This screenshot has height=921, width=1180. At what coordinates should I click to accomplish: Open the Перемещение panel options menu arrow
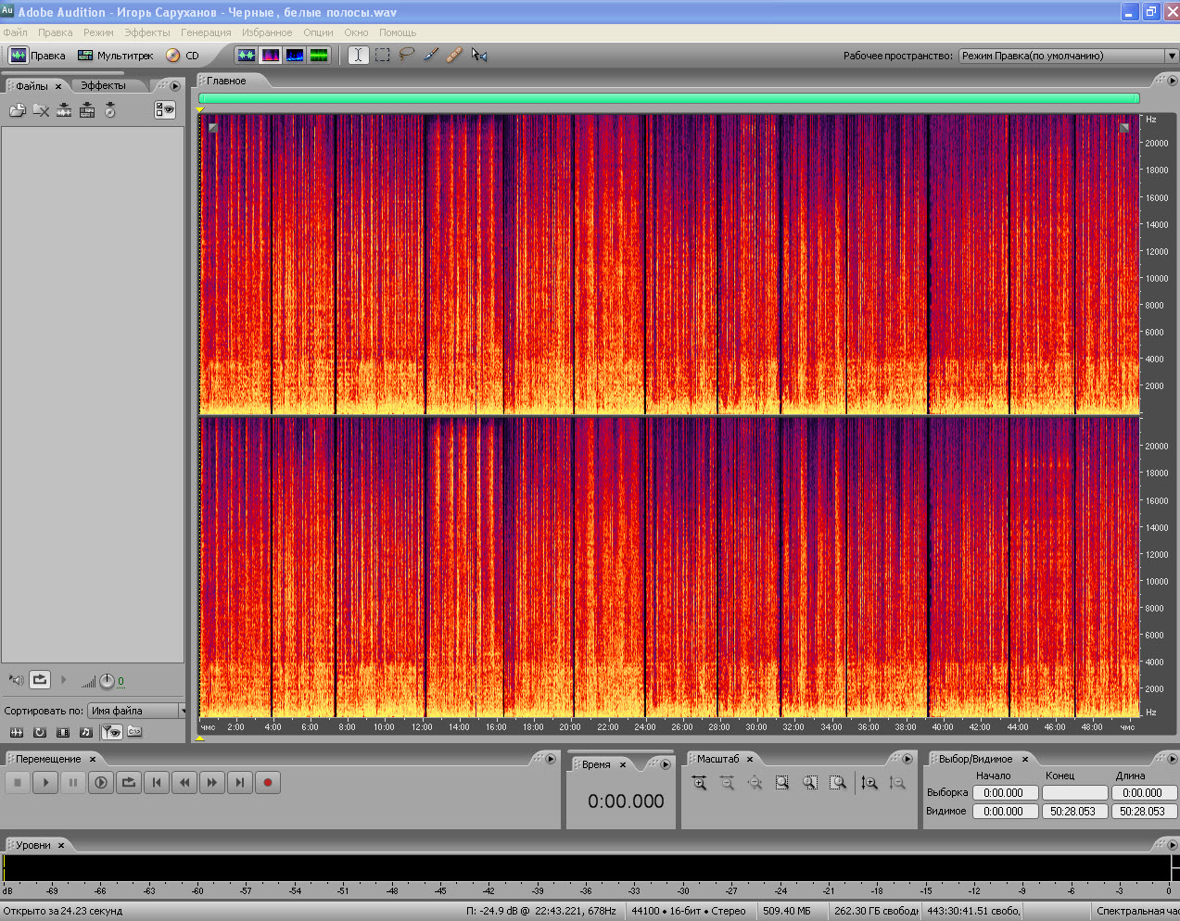[x=550, y=759]
